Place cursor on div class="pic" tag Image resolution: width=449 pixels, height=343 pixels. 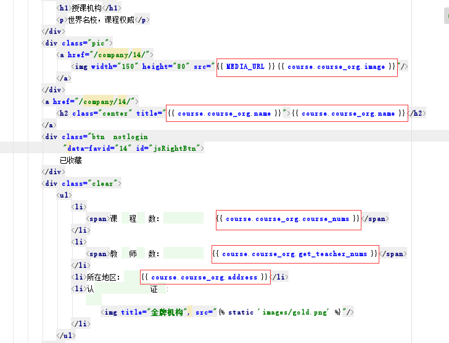point(77,43)
